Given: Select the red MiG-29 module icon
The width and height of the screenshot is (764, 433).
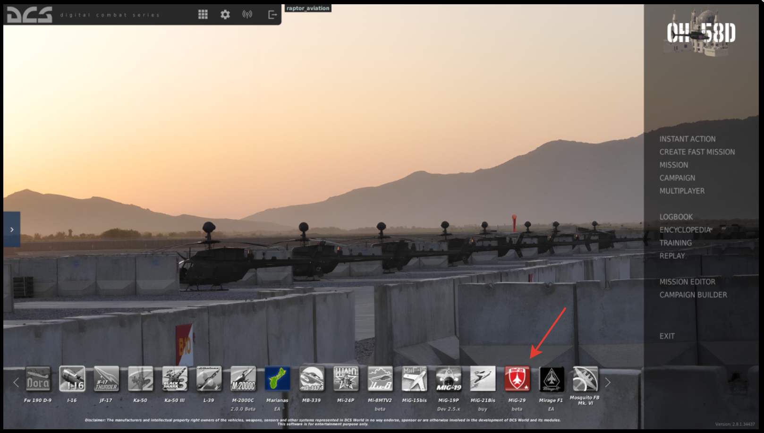Looking at the screenshot, I should (x=517, y=379).
